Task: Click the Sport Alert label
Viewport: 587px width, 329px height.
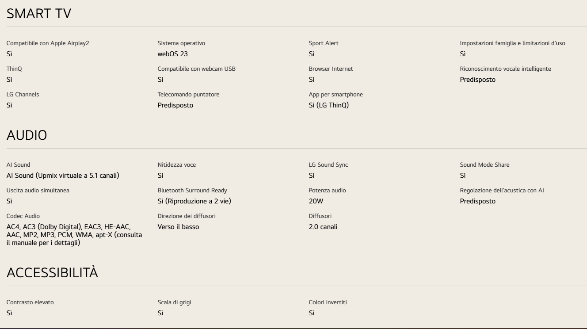Action: coord(324,43)
